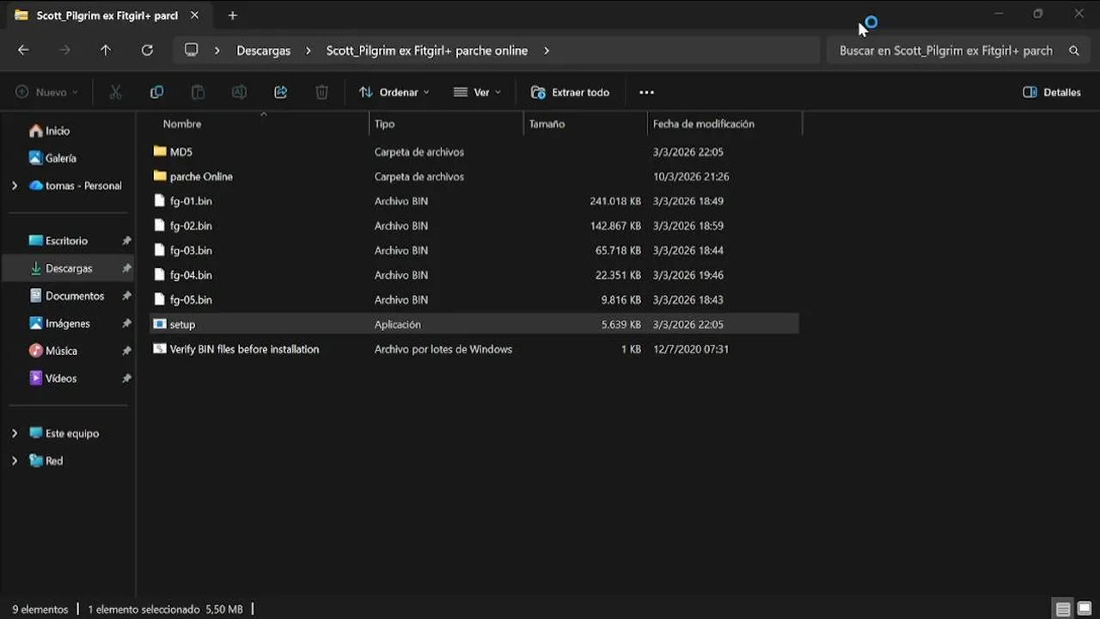Click the Cut scissors icon
The height and width of the screenshot is (619, 1100).
tap(115, 92)
